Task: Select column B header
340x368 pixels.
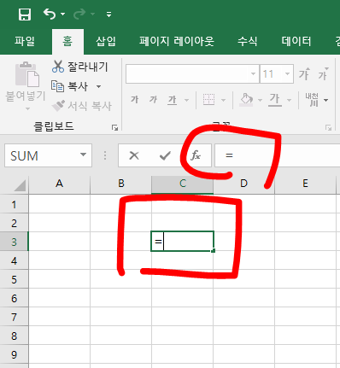Action: (121, 184)
